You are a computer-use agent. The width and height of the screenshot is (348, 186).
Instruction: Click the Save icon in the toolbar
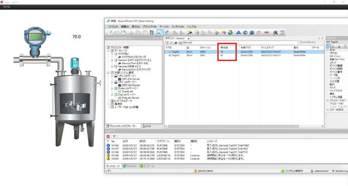coord(123,33)
